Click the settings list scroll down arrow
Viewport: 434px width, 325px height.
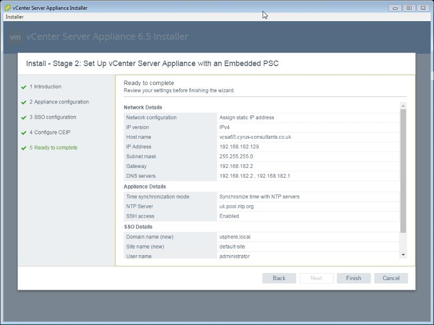pyautogui.click(x=403, y=255)
